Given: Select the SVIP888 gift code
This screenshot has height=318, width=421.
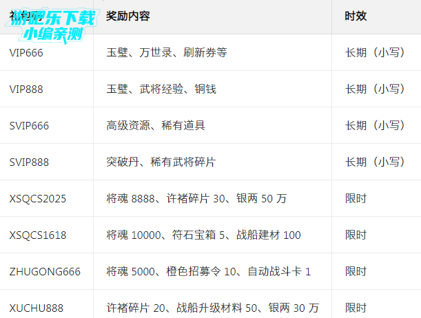Looking at the screenshot, I should click(x=29, y=162).
